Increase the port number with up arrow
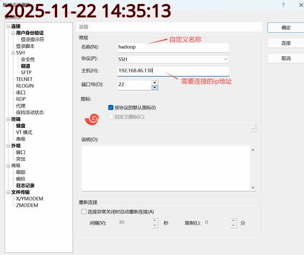This screenshot has height=255, width=304. [x=155, y=82]
